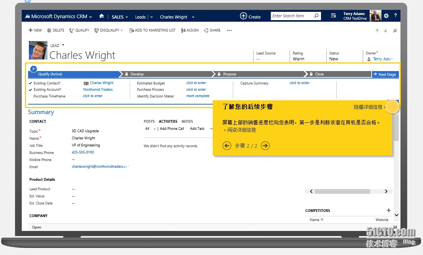
Task: Click Website column header
Action: [382, 220]
